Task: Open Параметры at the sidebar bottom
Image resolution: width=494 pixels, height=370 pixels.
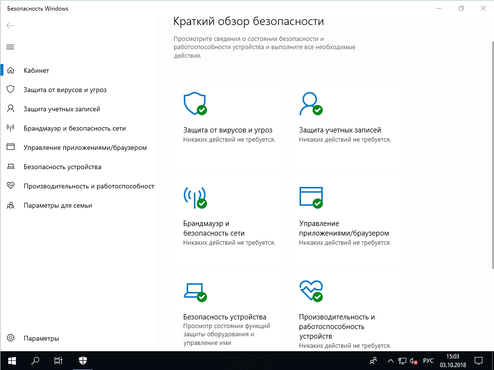Action: coord(78,338)
